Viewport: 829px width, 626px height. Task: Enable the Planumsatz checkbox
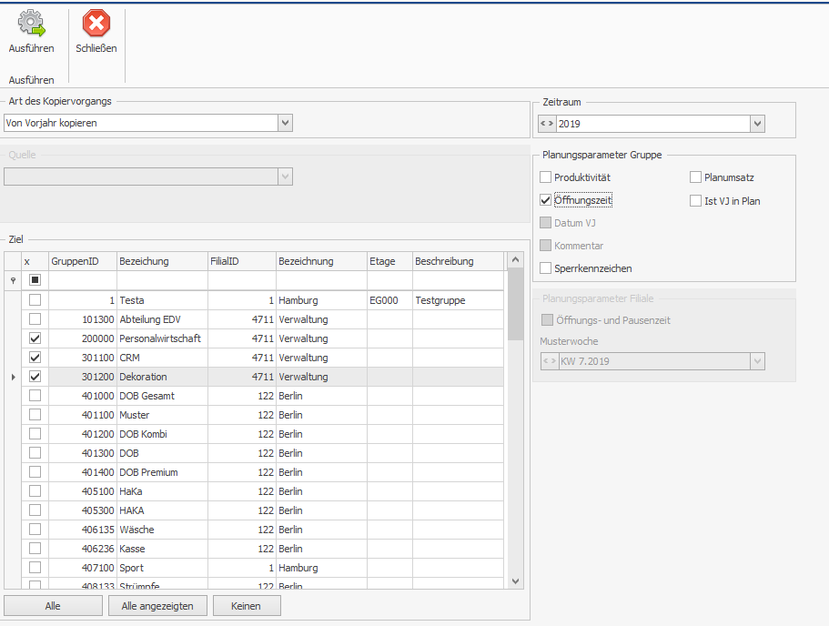pyautogui.click(x=696, y=177)
